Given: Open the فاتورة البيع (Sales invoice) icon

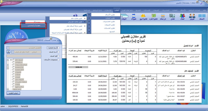Looking at the screenshot, I should 143,17.
